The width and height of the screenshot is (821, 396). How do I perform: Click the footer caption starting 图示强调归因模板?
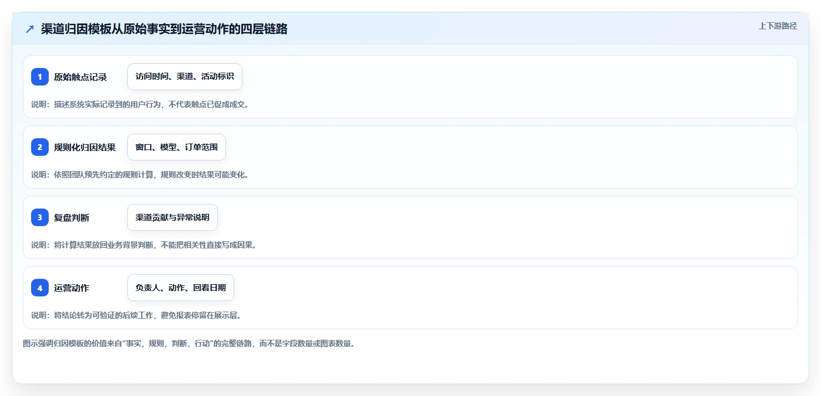[188, 343]
